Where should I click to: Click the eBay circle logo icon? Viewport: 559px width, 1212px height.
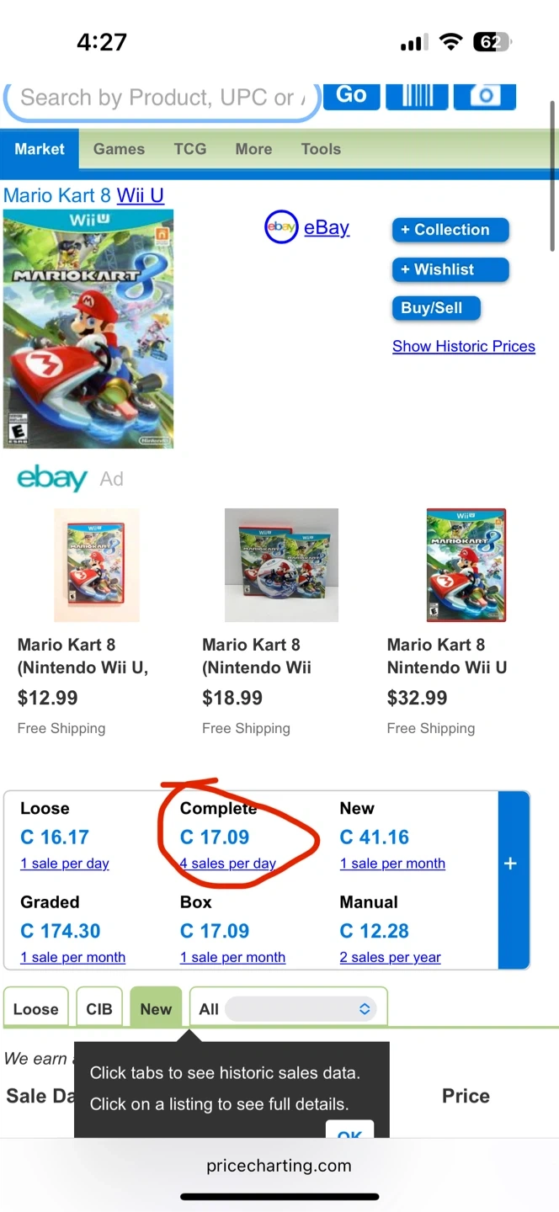(281, 227)
